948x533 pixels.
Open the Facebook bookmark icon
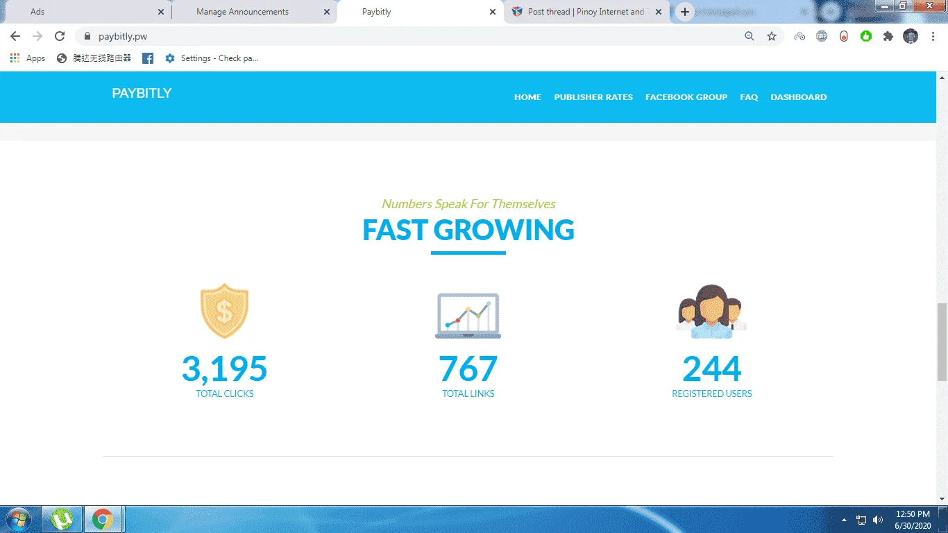(148, 58)
